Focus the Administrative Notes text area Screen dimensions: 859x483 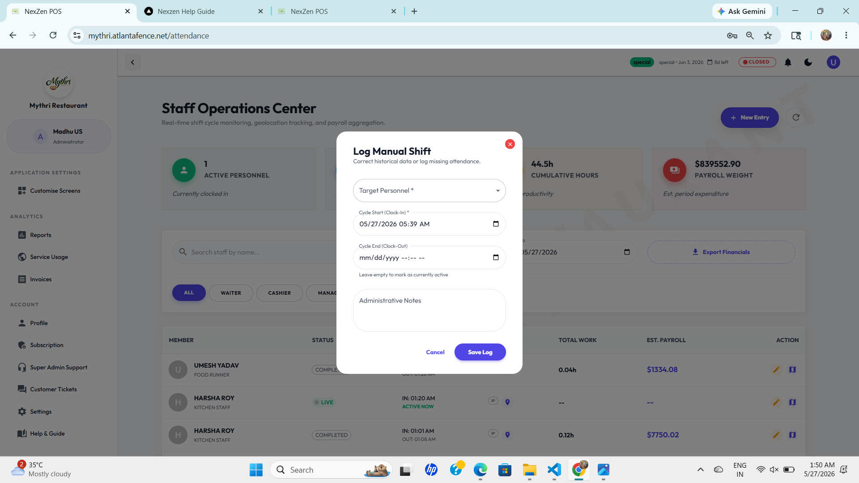(429, 310)
